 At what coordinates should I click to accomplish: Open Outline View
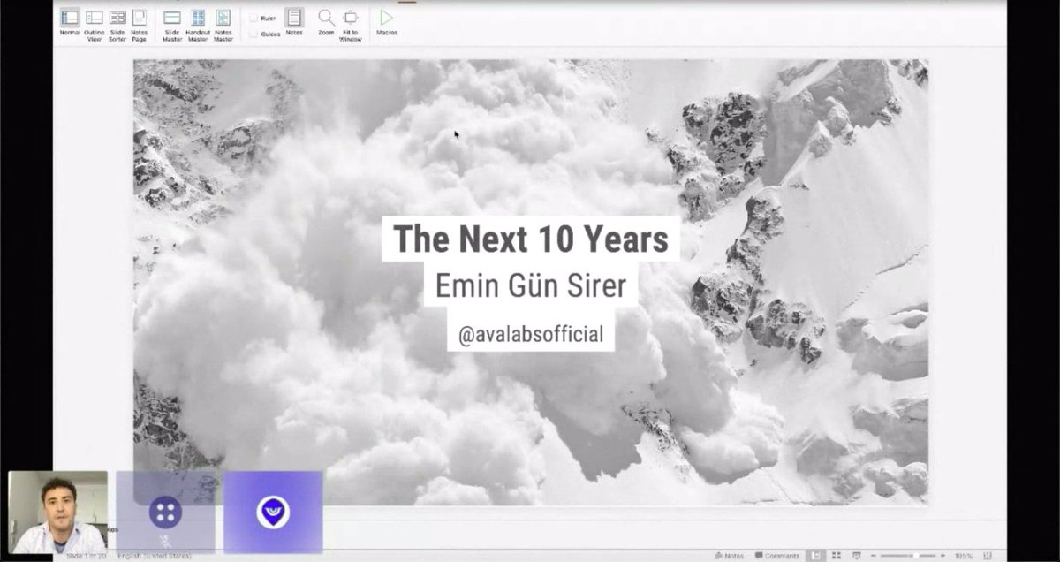pyautogui.click(x=94, y=25)
